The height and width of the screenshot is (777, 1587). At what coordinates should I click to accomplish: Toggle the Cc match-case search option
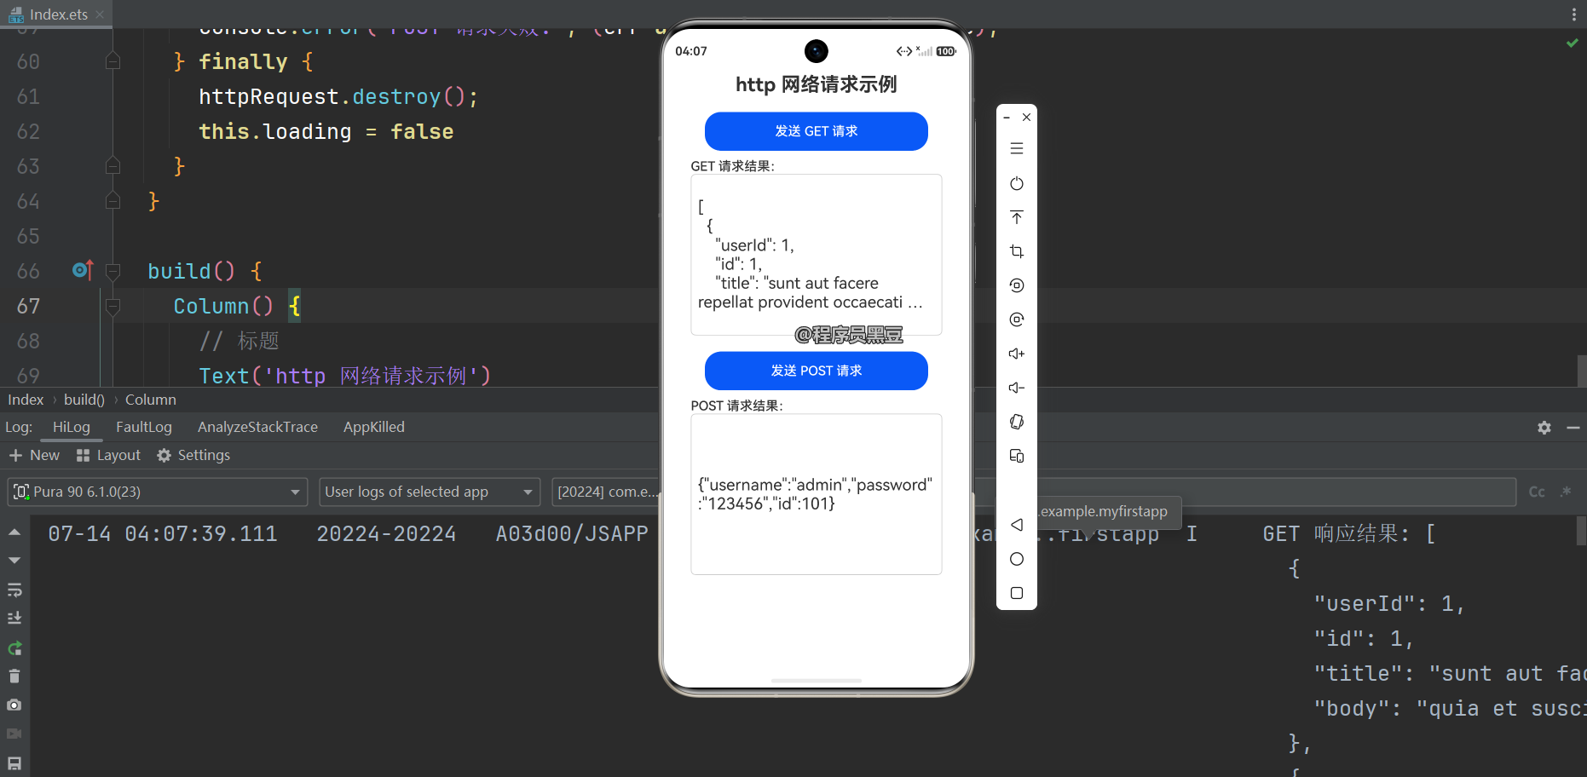(1537, 492)
